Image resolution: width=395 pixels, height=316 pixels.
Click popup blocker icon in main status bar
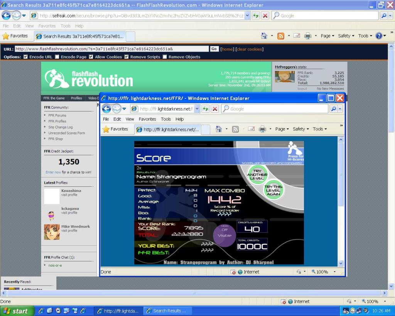click(x=283, y=302)
